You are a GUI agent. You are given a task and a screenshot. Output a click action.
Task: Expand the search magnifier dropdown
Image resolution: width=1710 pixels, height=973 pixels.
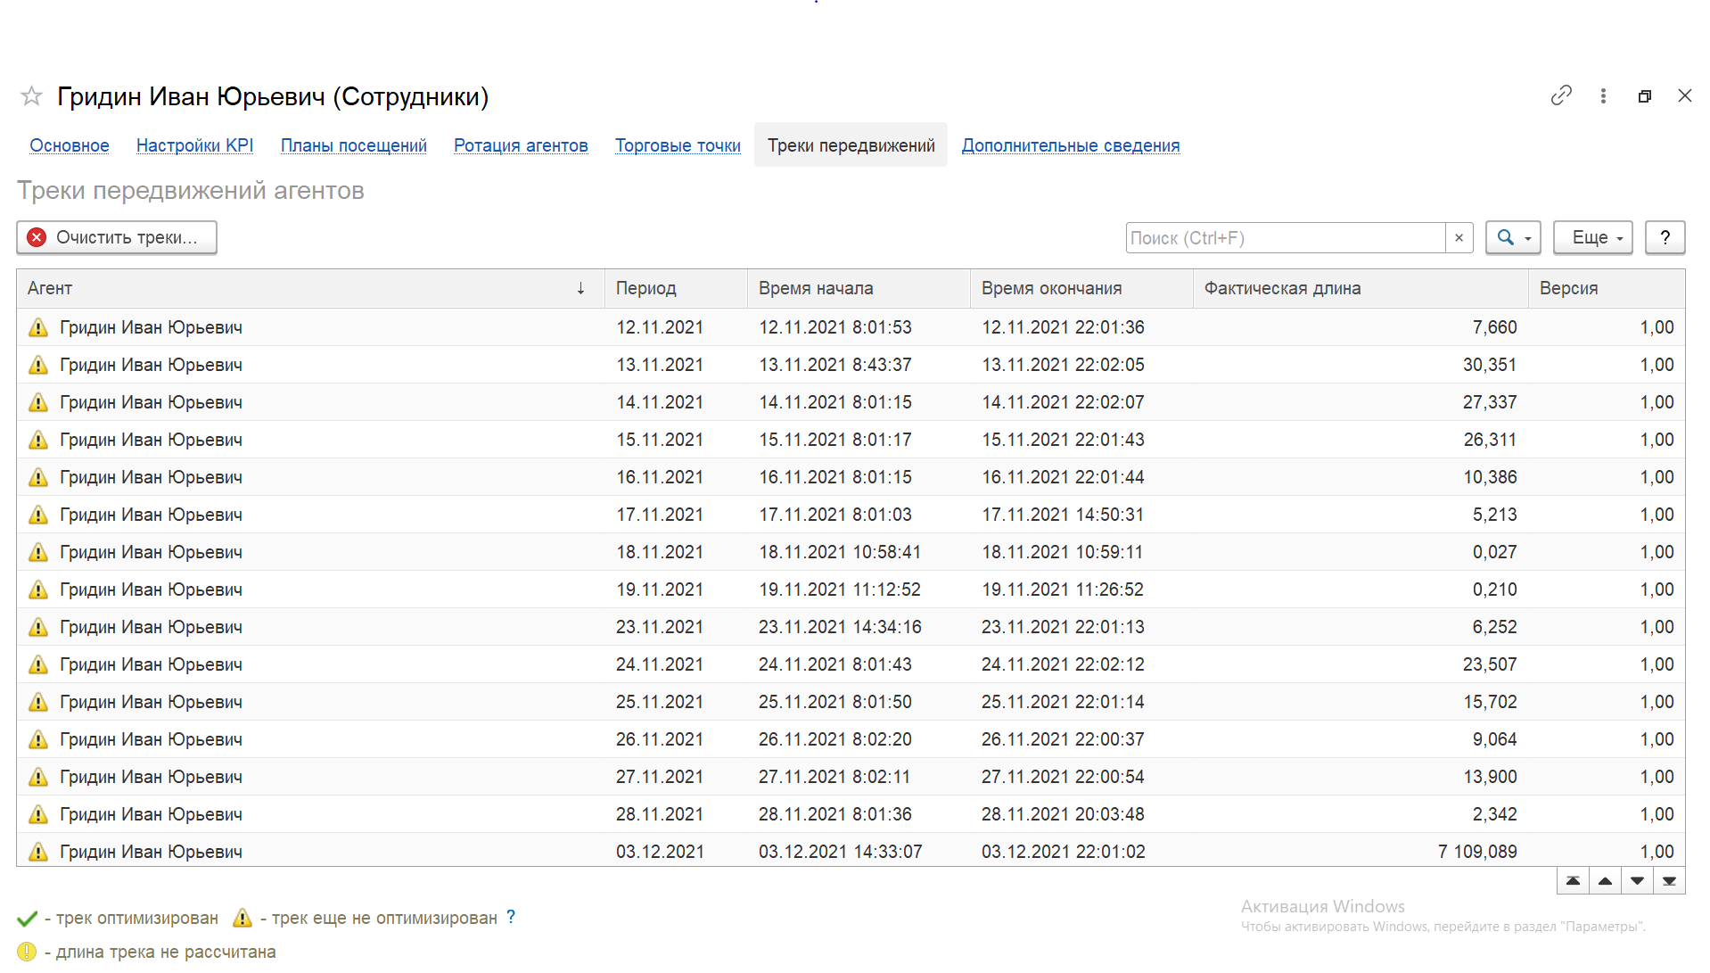coord(1512,238)
